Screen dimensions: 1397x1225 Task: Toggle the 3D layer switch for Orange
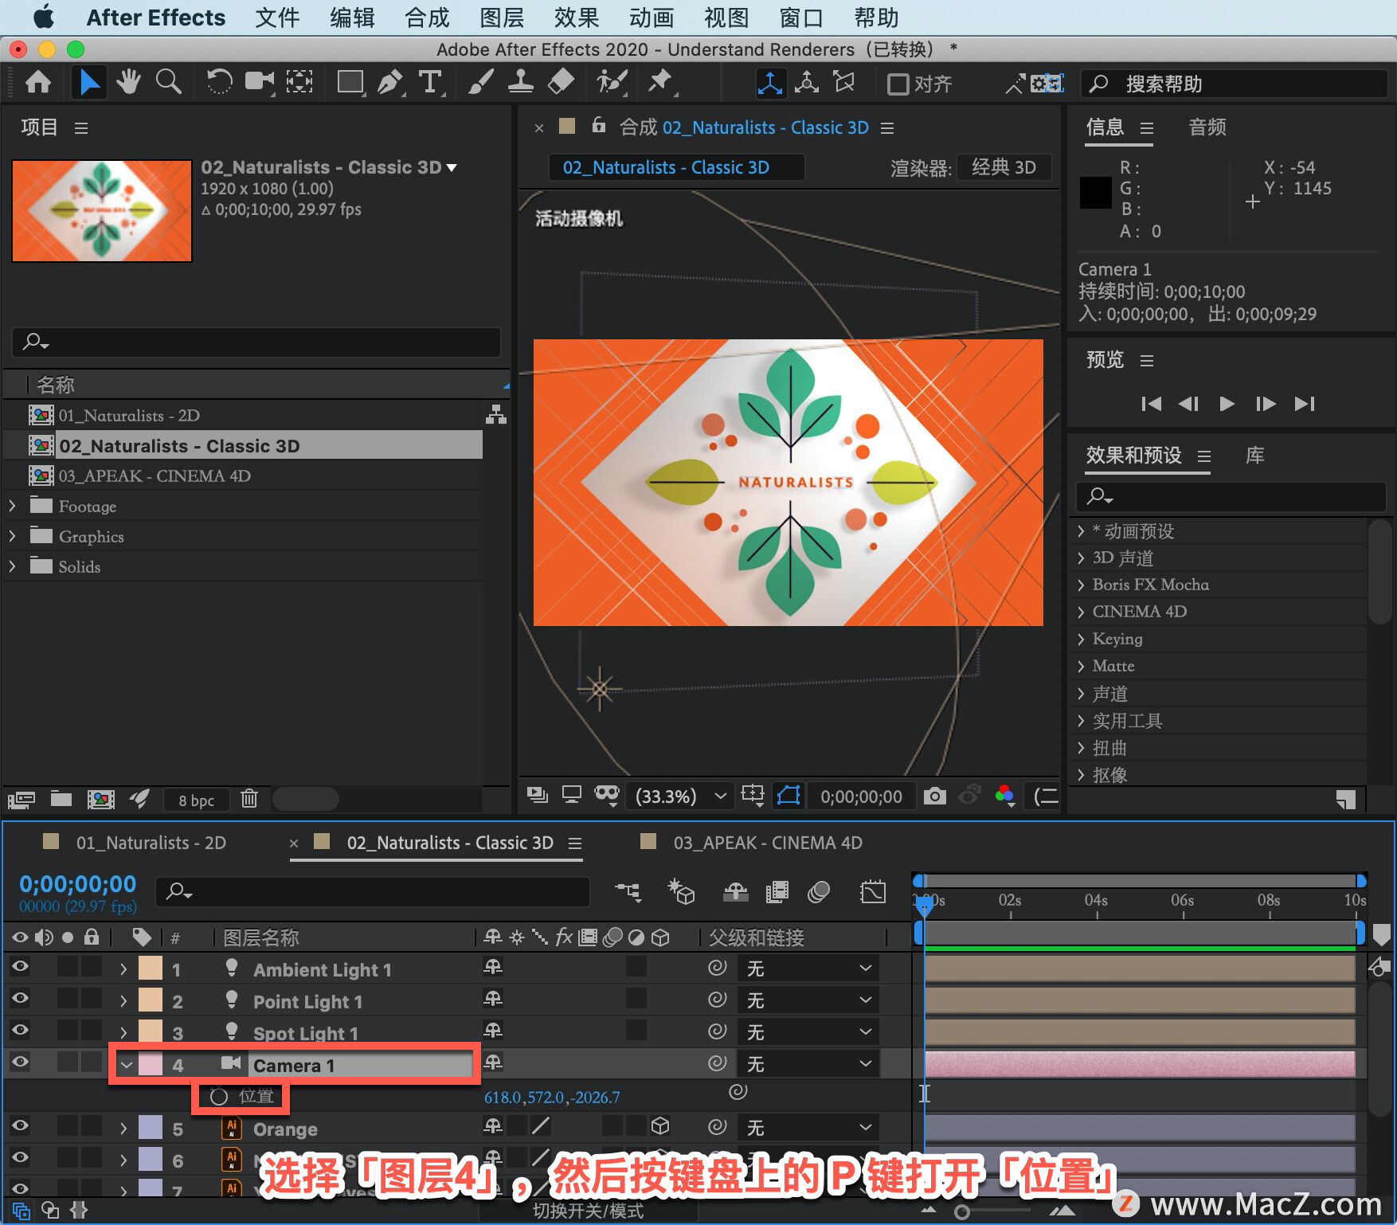pos(660,1126)
